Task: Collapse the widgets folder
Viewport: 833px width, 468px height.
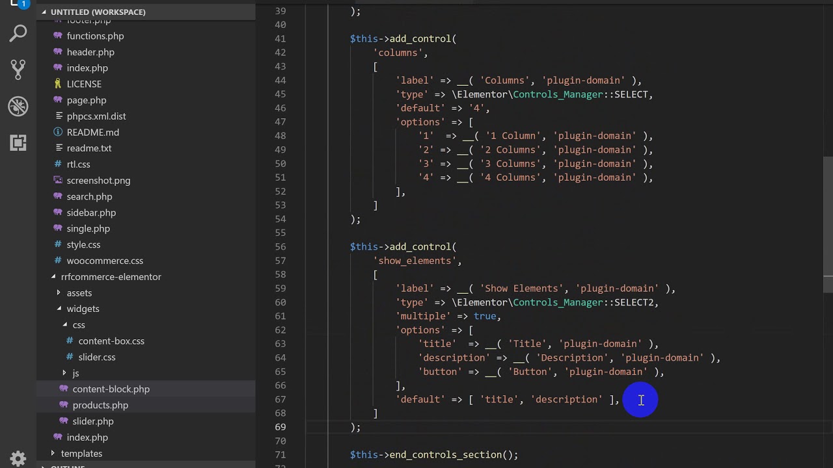Action: tap(59, 309)
